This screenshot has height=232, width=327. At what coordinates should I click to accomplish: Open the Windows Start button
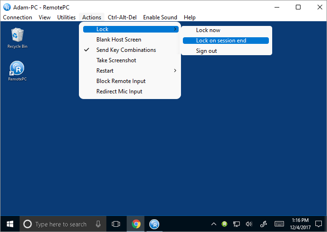[x=10, y=224]
